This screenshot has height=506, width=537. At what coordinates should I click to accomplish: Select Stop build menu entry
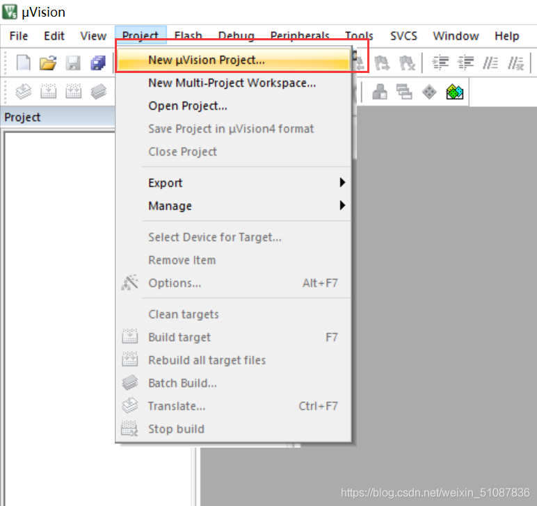(x=233, y=429)
